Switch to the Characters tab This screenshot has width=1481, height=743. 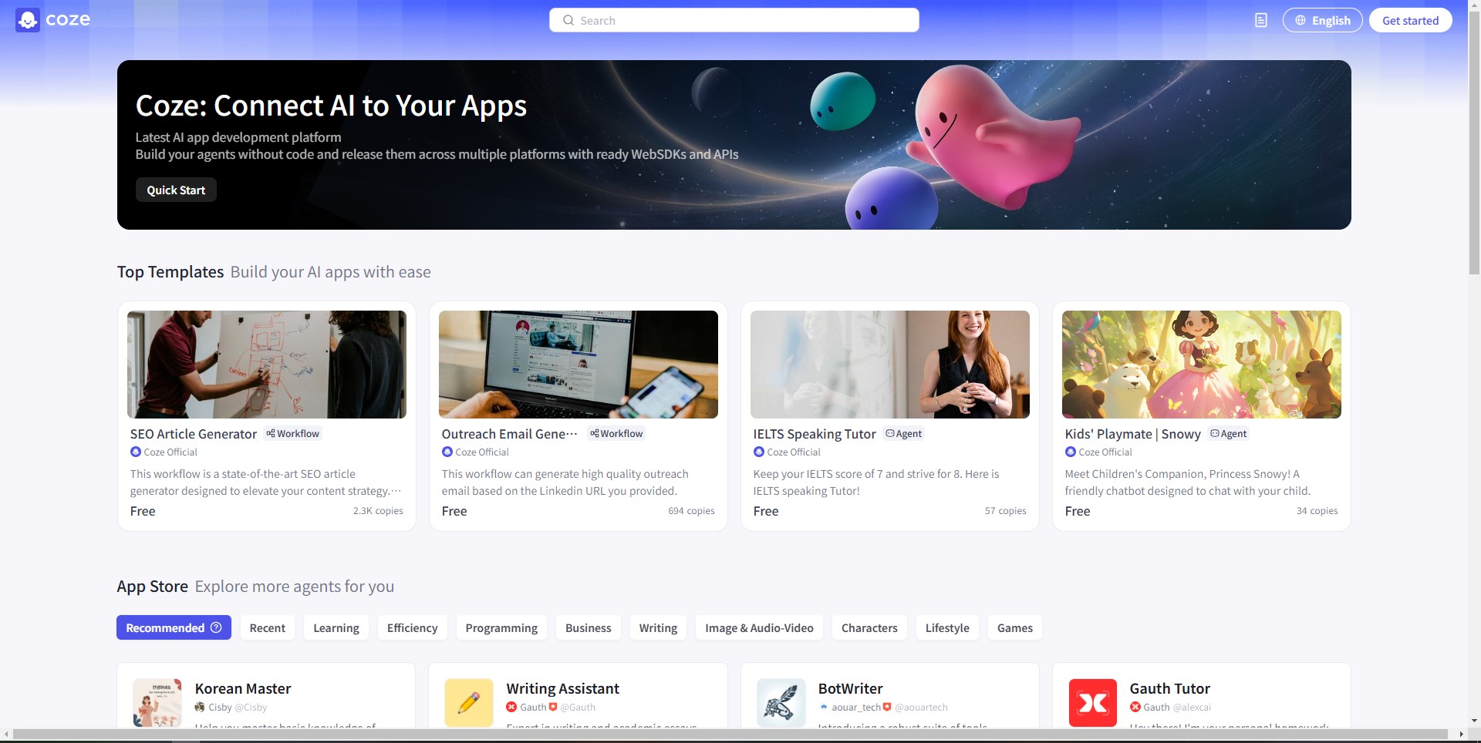pyautogui.click(x=869, y=627)
